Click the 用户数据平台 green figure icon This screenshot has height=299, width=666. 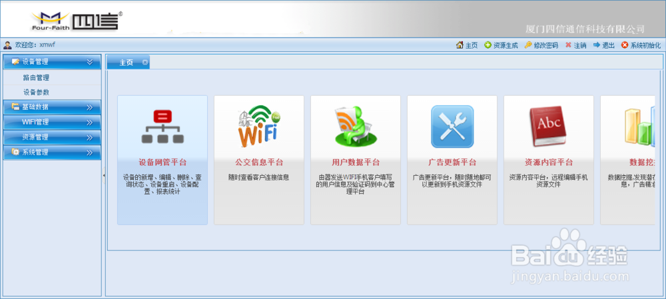tap(356, 126)
